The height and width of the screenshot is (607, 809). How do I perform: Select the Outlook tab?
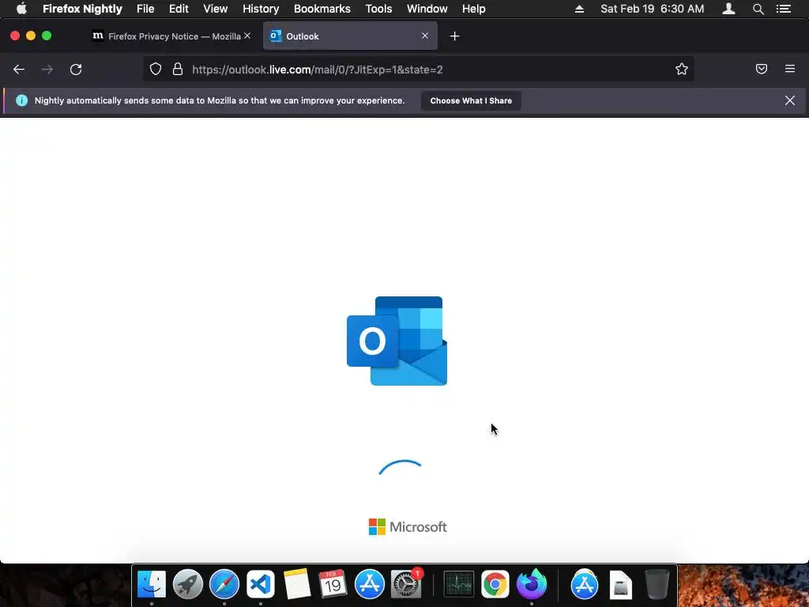coord(350,36)
